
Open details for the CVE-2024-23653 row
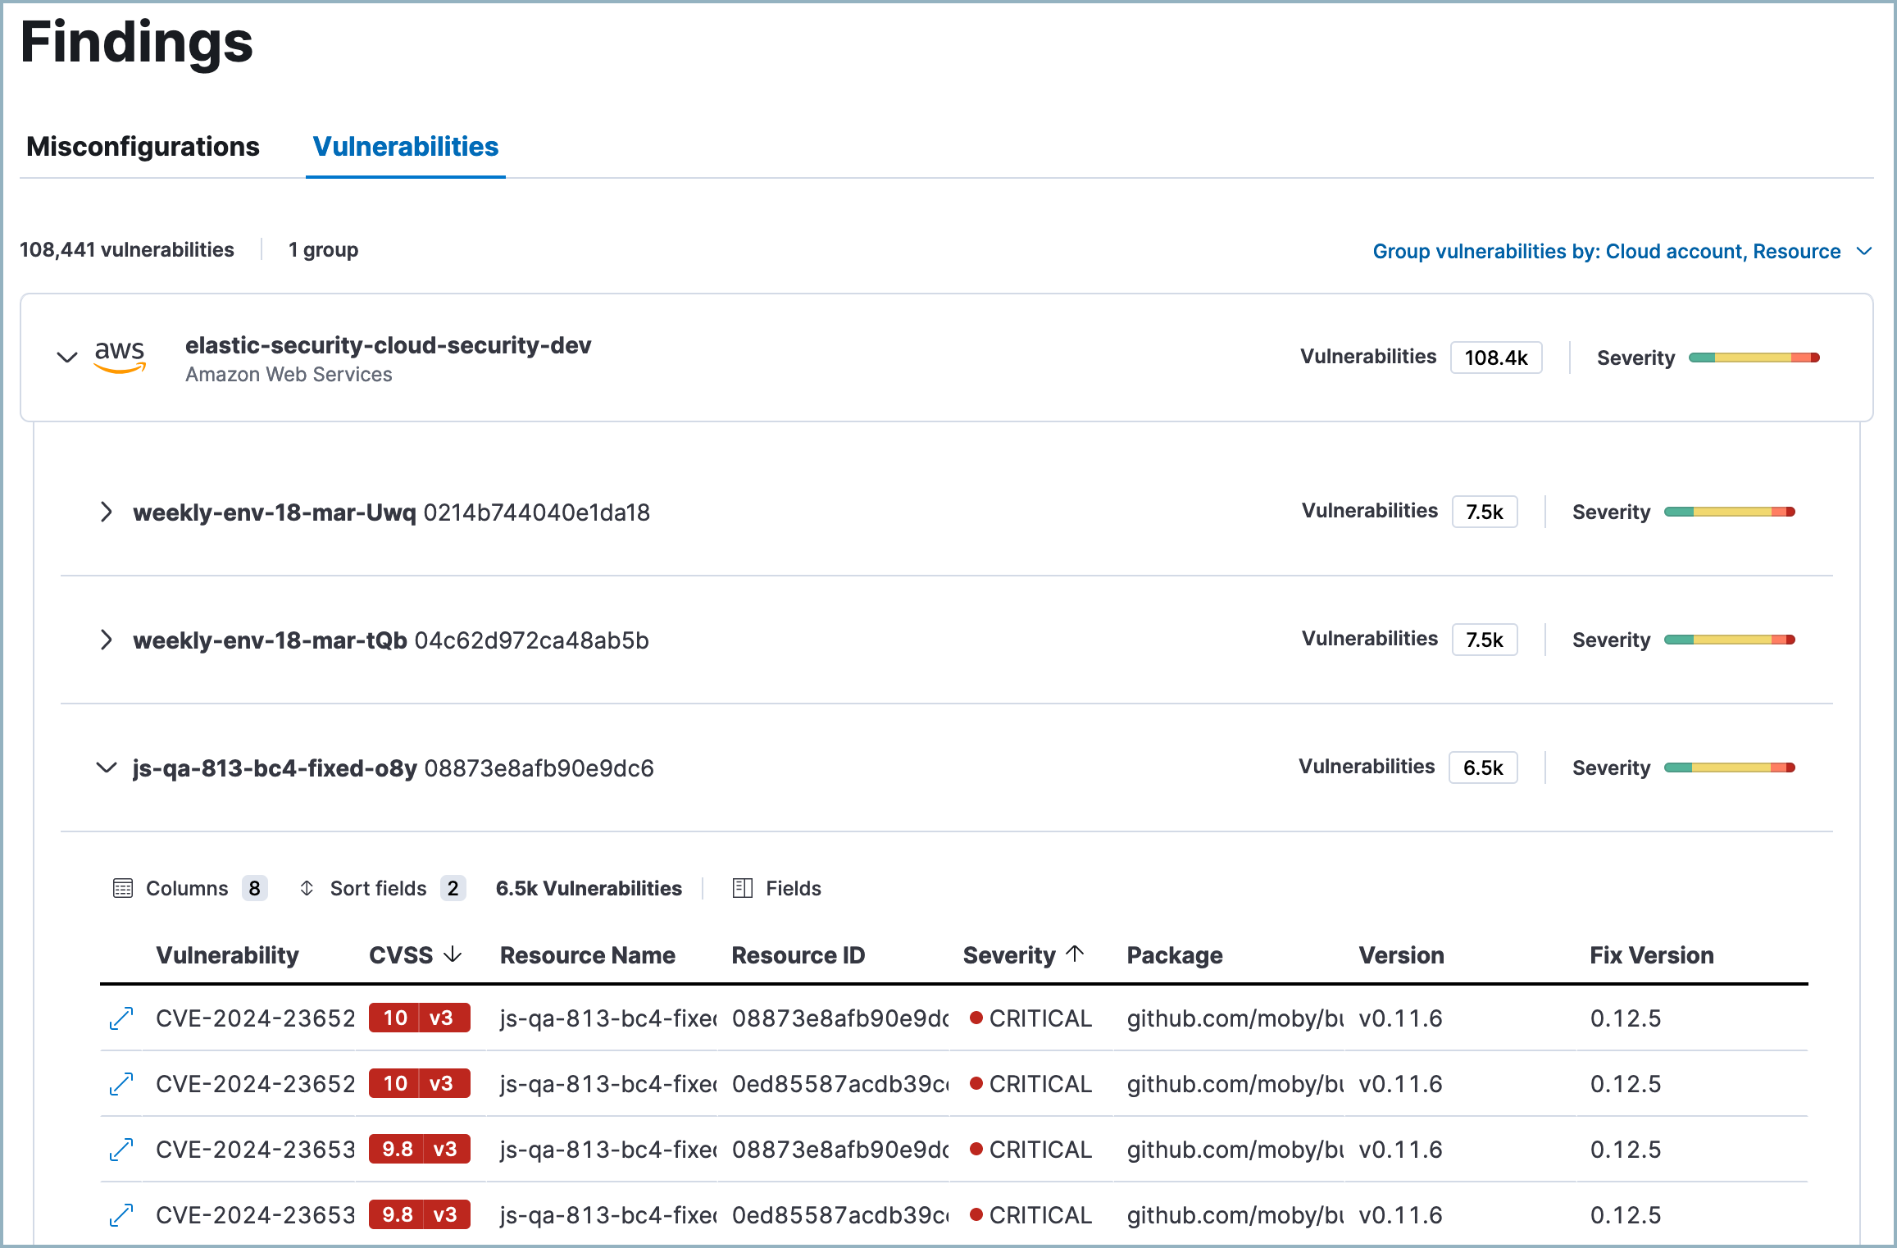pyautogui.click(x=121, y=1149)
